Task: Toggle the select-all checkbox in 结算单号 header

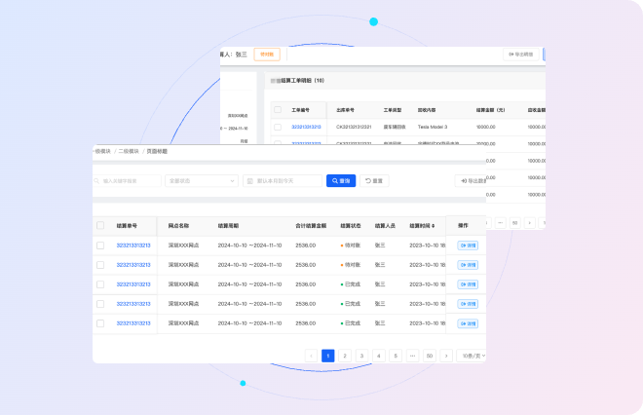Action: coord(100,225)
